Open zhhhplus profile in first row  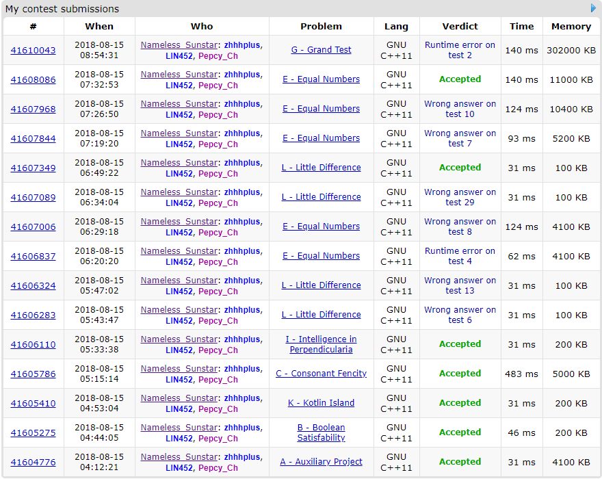(242, 45)
